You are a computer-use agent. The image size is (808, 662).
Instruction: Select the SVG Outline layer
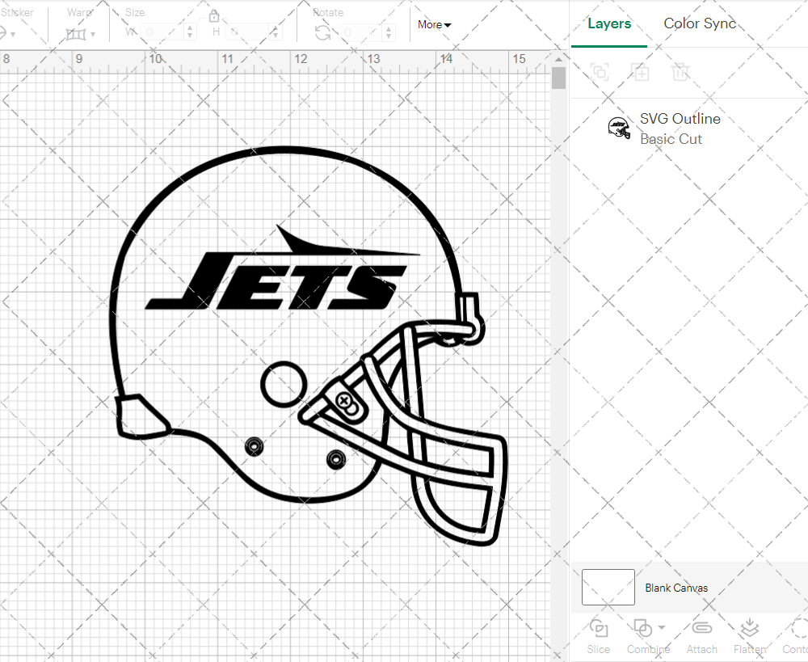679,129
